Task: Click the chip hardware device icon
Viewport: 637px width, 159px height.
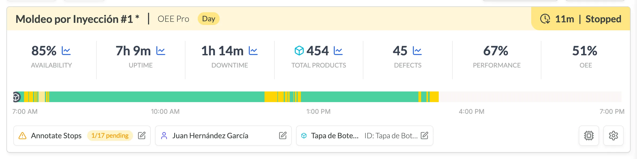Action: (589, 136)
